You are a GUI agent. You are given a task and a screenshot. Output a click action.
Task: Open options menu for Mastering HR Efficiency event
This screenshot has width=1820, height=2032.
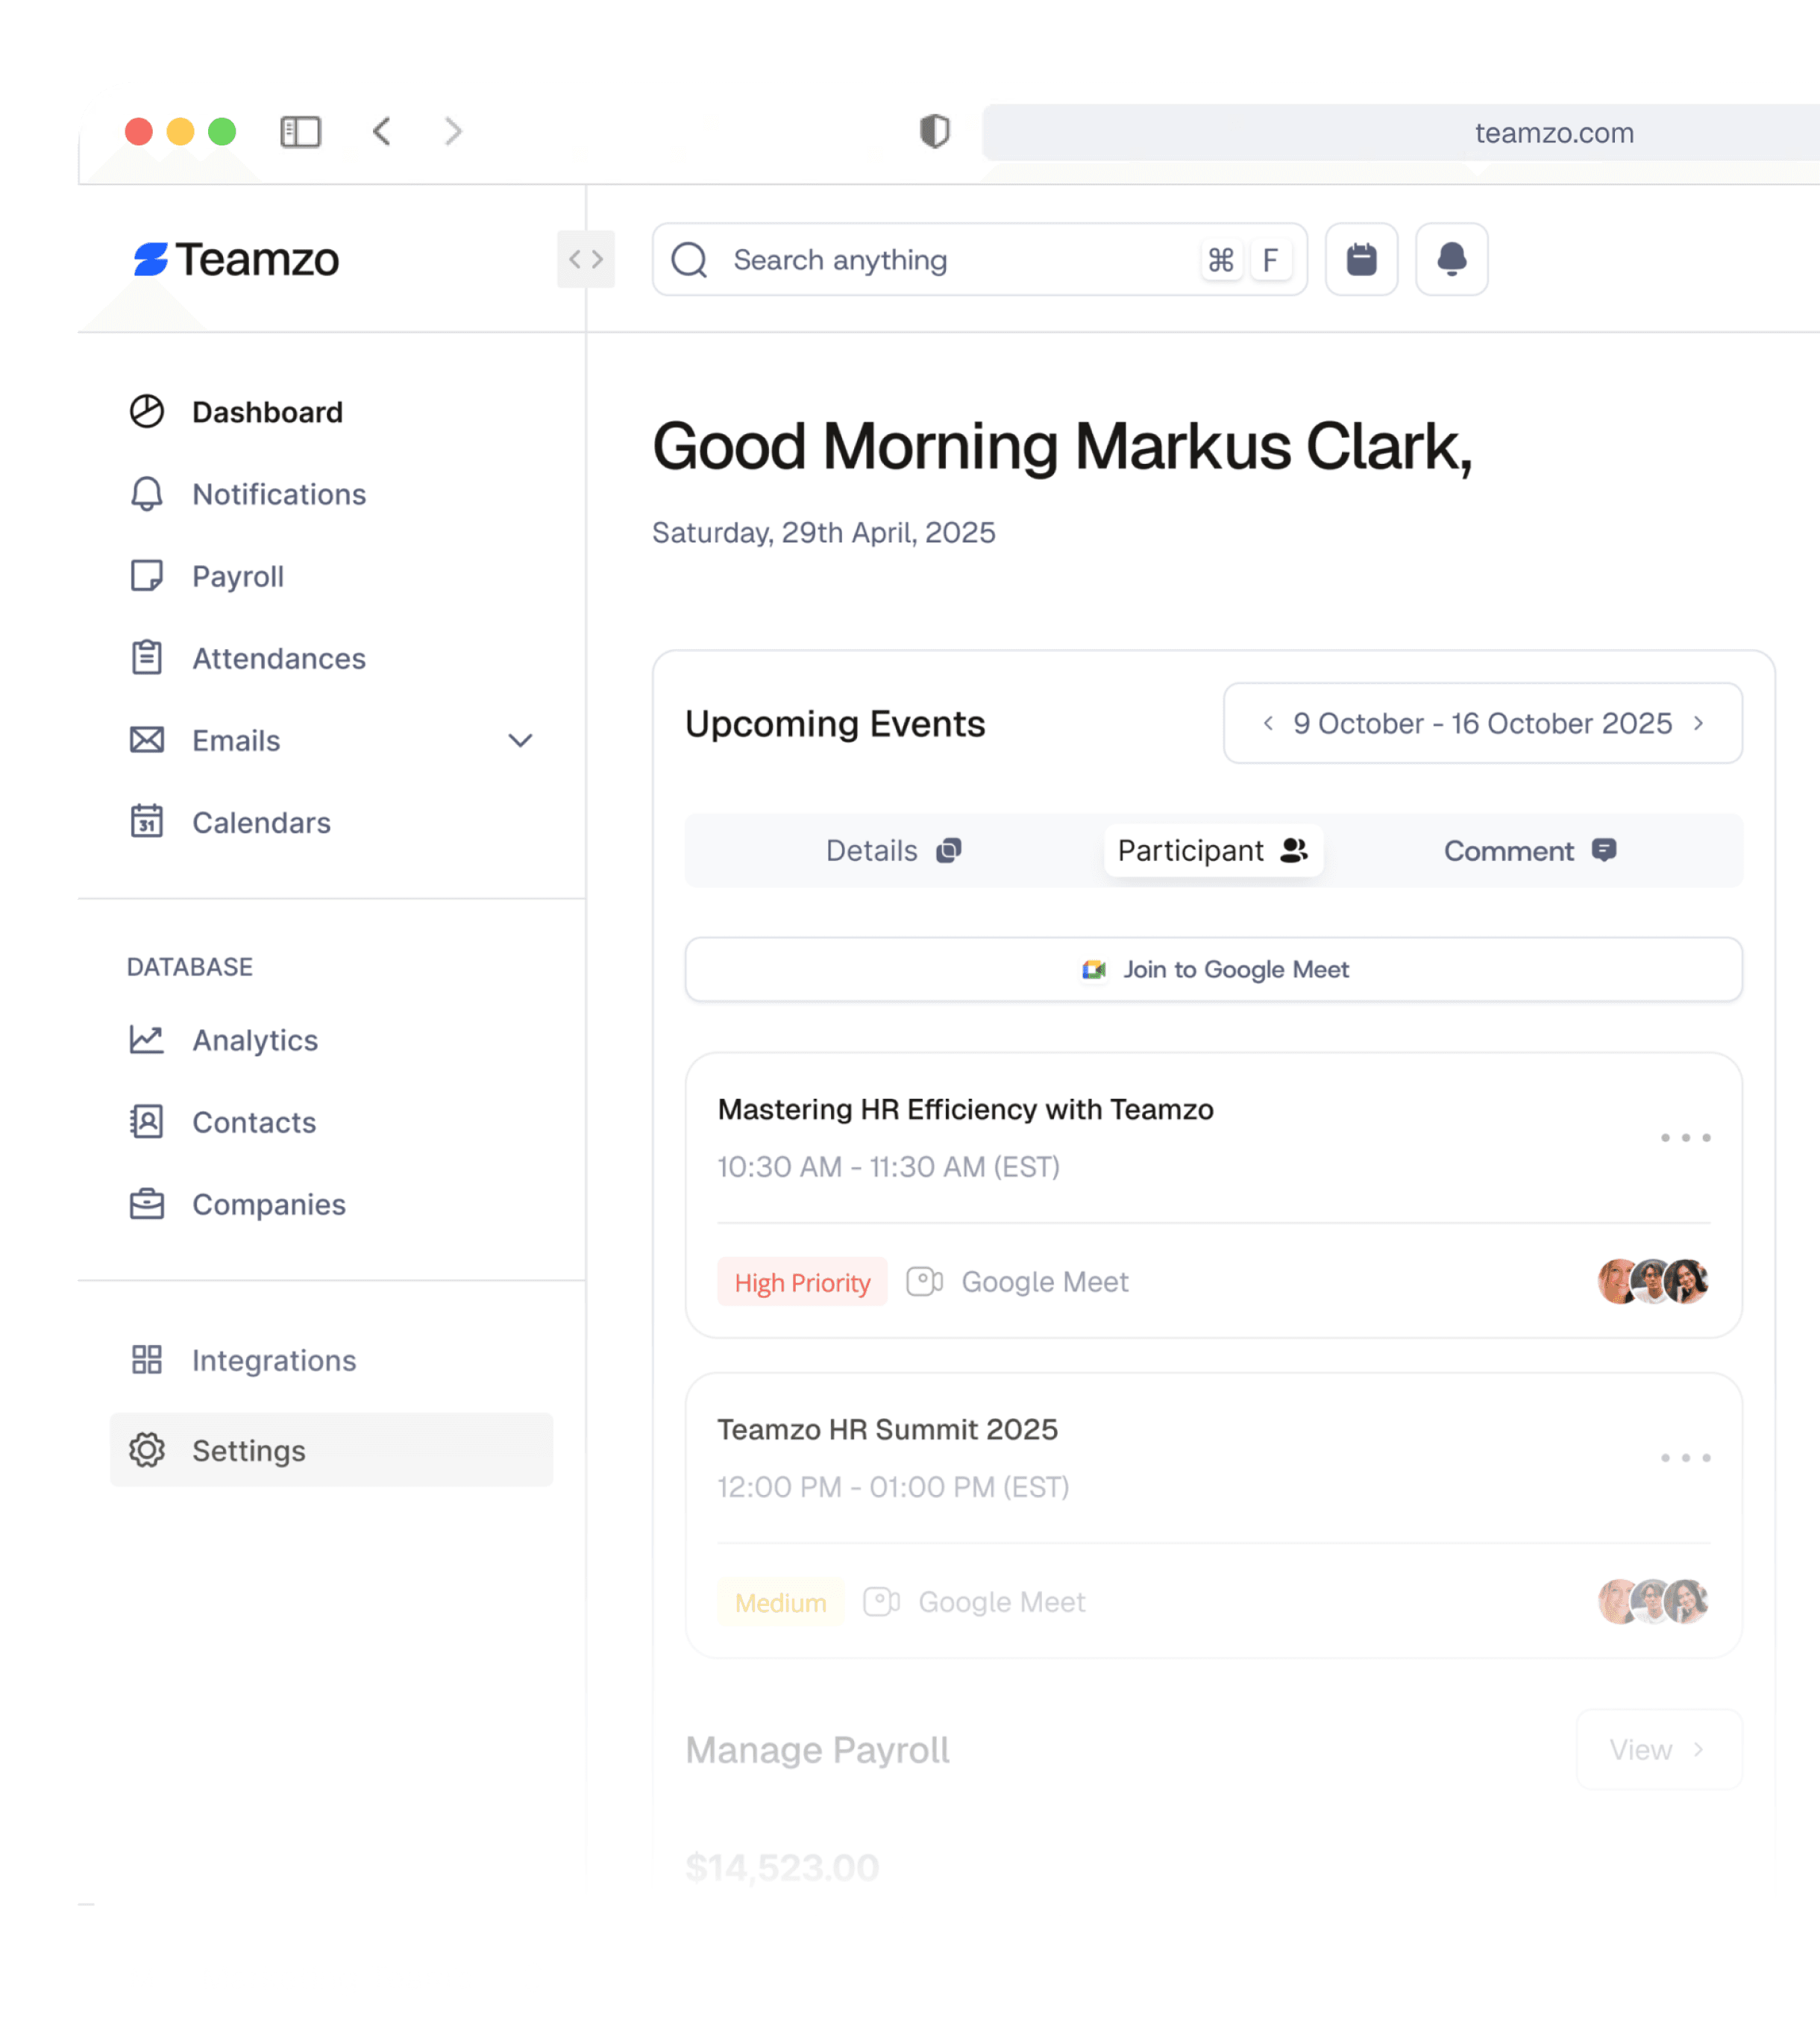click(1685, 1138)
